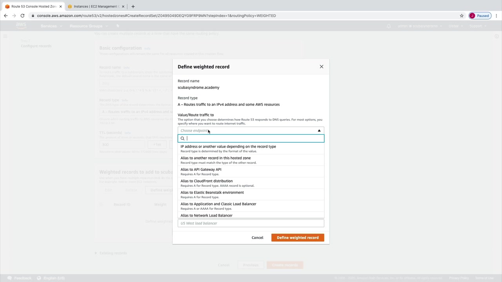Go forward in the browser
This screenshot has height=282, width=502.
14,16
